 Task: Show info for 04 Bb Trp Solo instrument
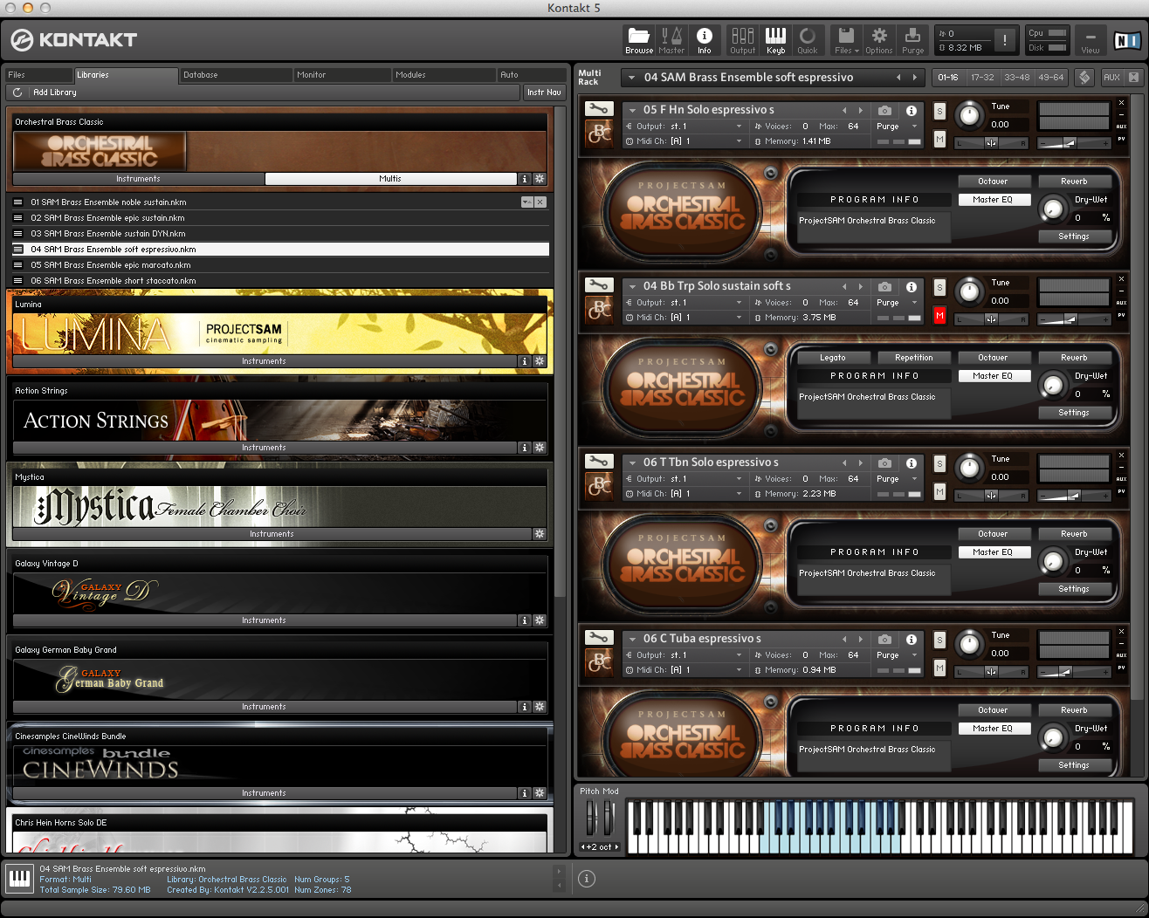911,286
